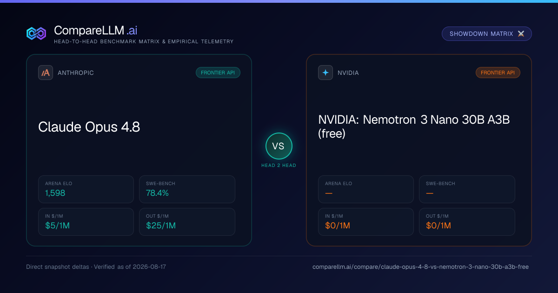Click the NVIDIA sparkle star icon

325,73
